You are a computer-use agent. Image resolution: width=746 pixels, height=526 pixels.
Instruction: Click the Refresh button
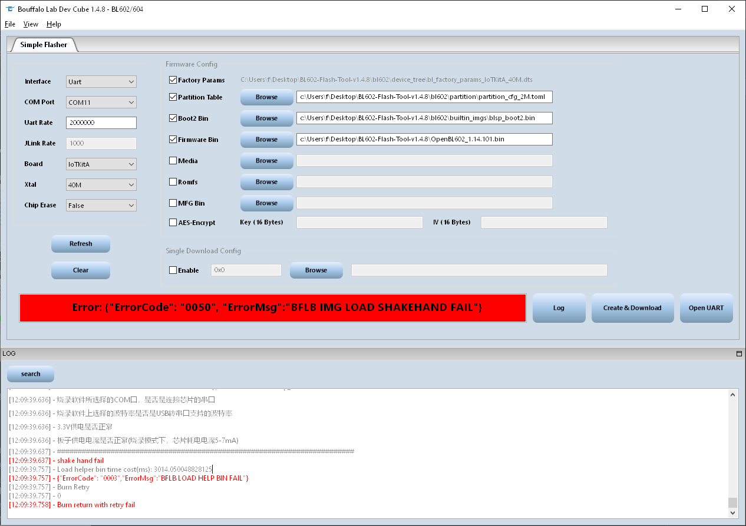point(81,244)
